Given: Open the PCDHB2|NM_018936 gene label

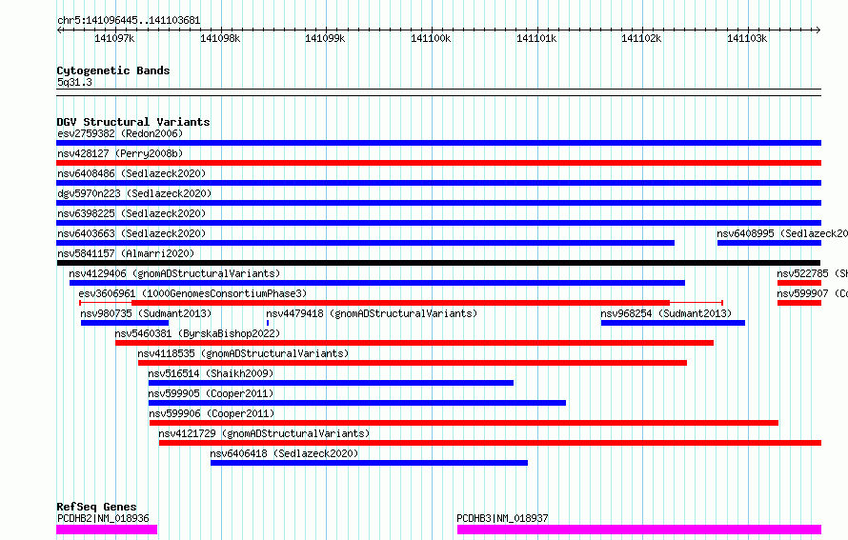Looking at the screenshot, I should pos(103,518).
